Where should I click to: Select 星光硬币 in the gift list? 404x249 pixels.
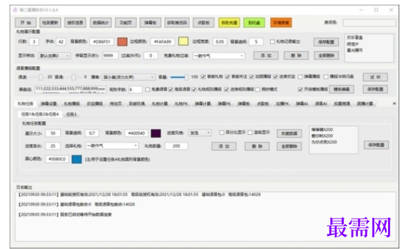(354, 50)
